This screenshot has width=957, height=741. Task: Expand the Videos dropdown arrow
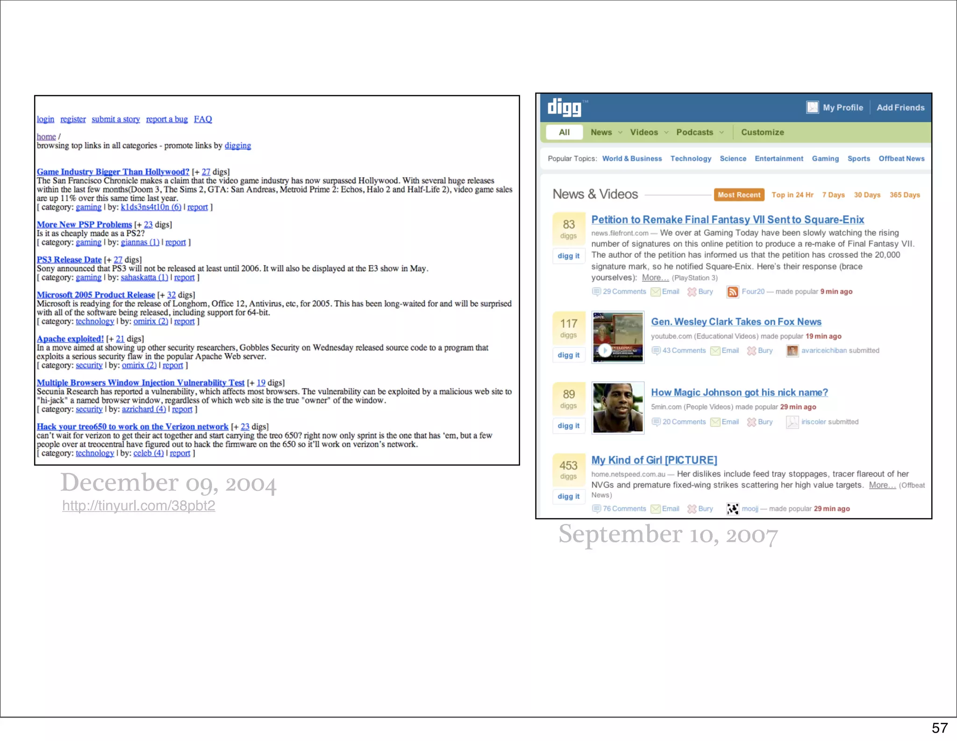666,133
